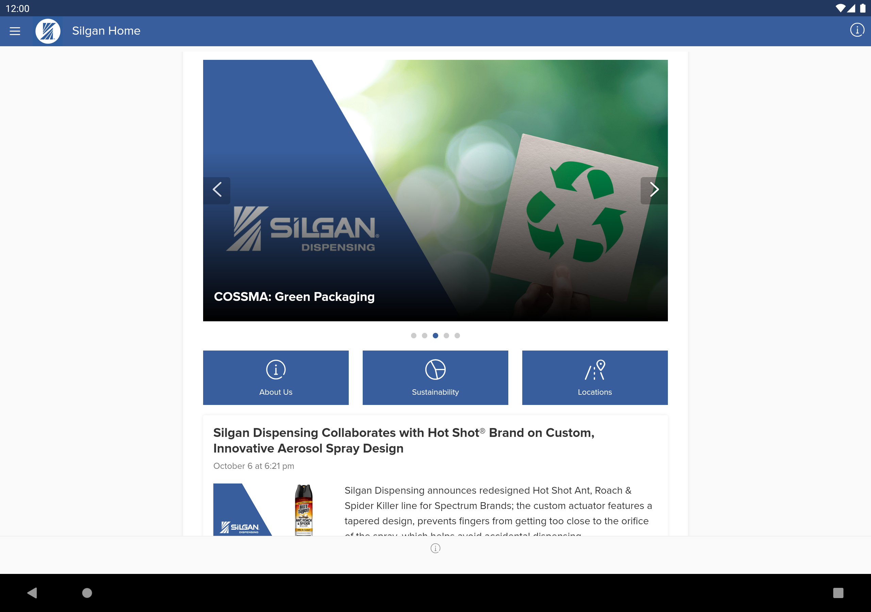
Task: Select the fifth carousel dot
Action: click(457, 336)
